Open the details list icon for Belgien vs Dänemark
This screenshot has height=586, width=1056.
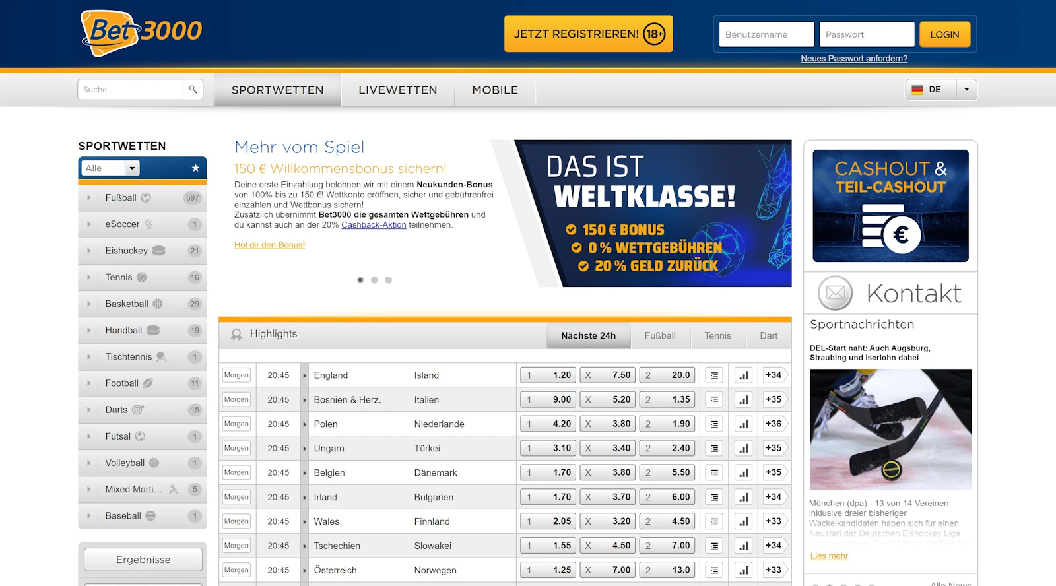pyautogui.click(x=714, y=473)
